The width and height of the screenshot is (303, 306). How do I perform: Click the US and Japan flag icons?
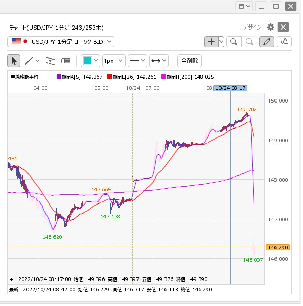click(20, 42)
